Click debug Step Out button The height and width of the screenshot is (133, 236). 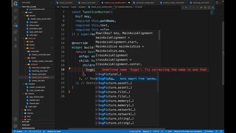pos(198,7)
